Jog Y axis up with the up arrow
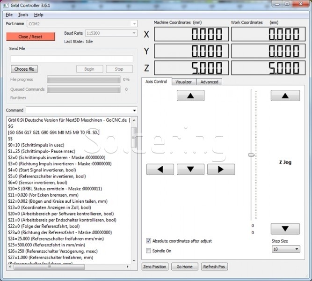The image size is (312, 281). (x=190, y=96)
